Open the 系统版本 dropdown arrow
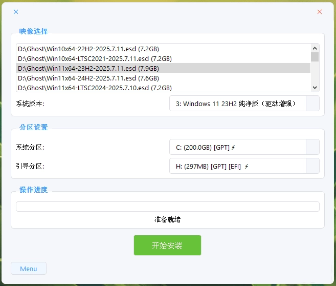The height and width of the screenshot is (286, 336). 312,104
